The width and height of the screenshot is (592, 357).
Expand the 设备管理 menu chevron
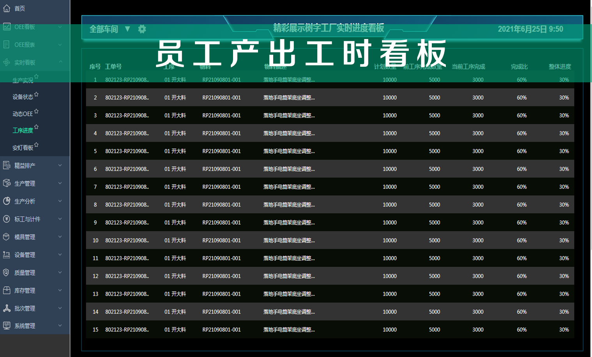(x=60, y=255)
